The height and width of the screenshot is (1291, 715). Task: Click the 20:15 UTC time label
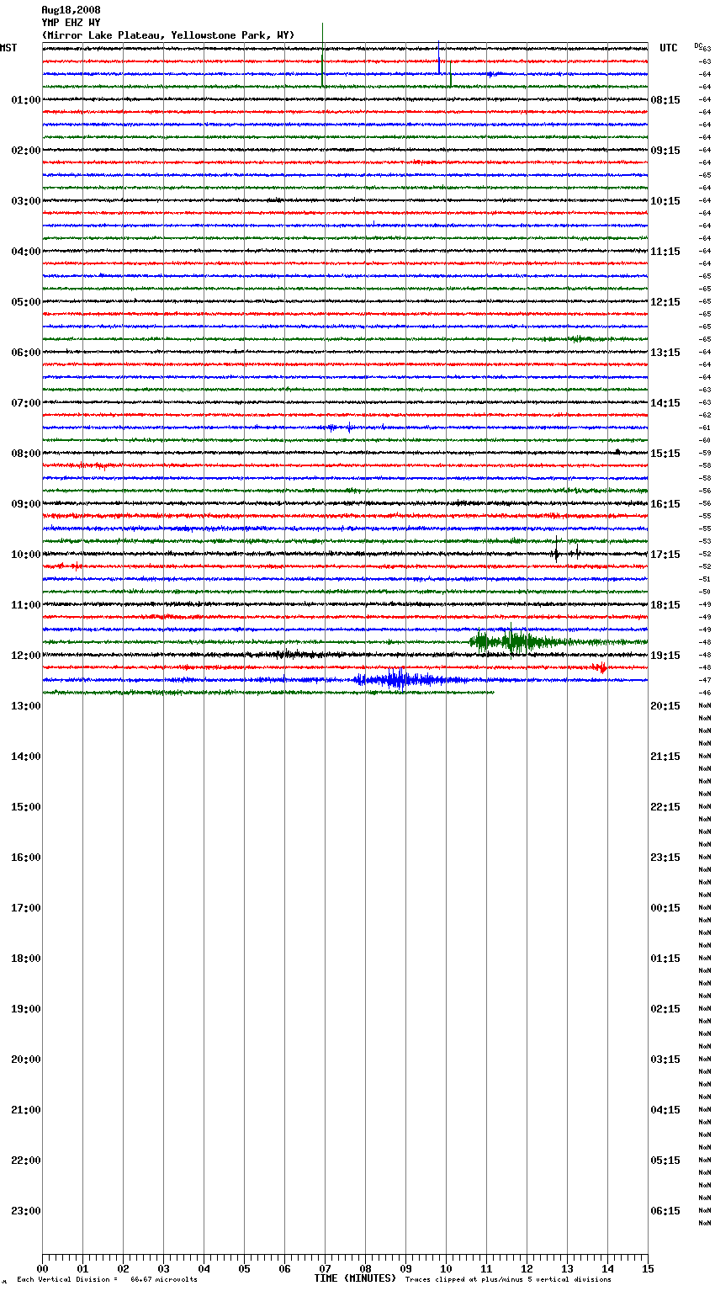(665, 706)
